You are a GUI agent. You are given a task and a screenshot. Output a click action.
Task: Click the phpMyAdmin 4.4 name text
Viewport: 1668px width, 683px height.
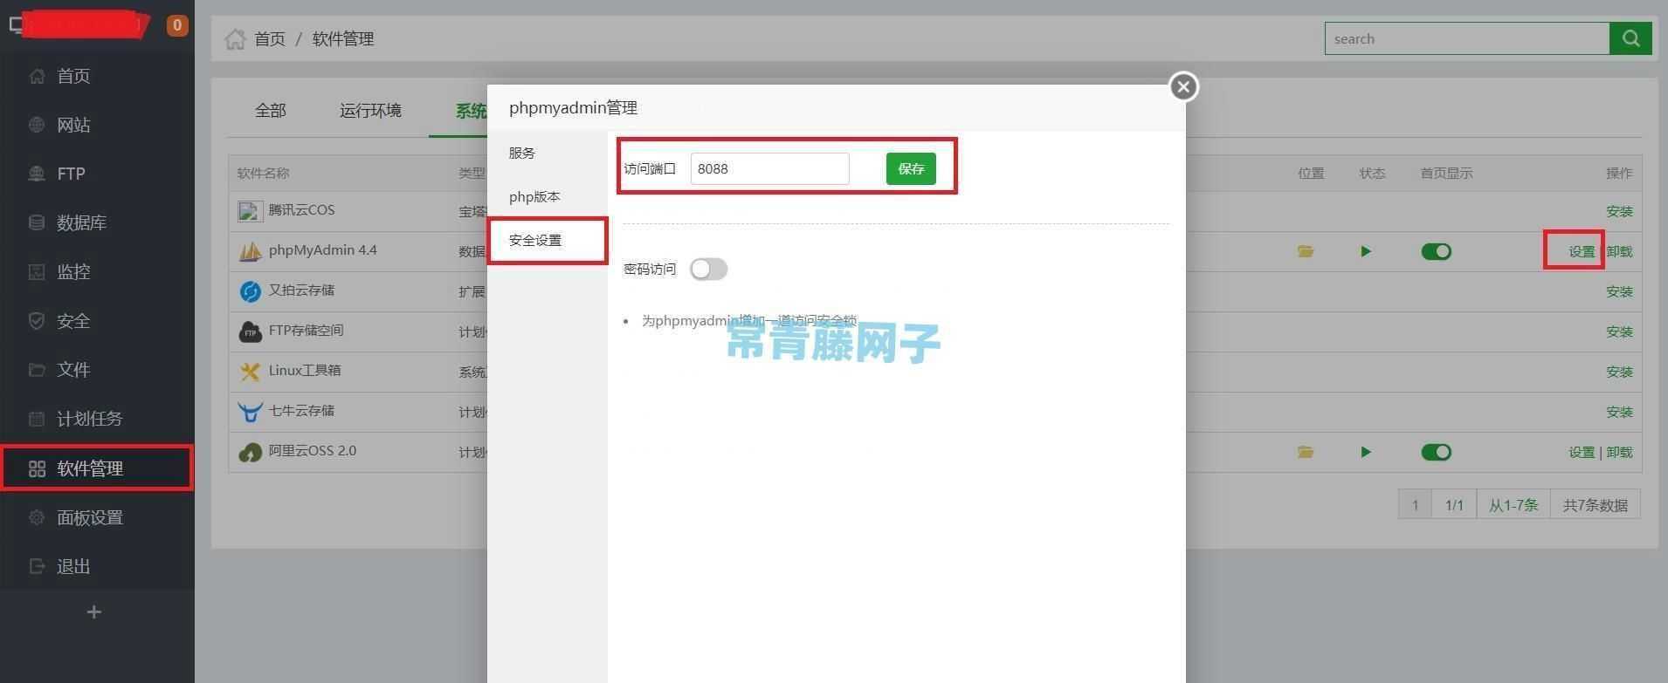323,250
